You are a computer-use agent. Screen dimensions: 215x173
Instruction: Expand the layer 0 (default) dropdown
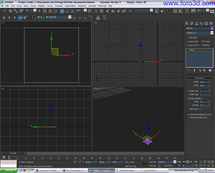pos(70,17)
